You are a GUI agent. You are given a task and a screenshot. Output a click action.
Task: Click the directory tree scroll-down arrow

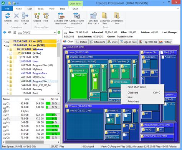click(58, 93)
